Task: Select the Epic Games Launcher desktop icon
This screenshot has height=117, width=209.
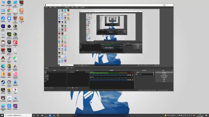Action: 9,43
